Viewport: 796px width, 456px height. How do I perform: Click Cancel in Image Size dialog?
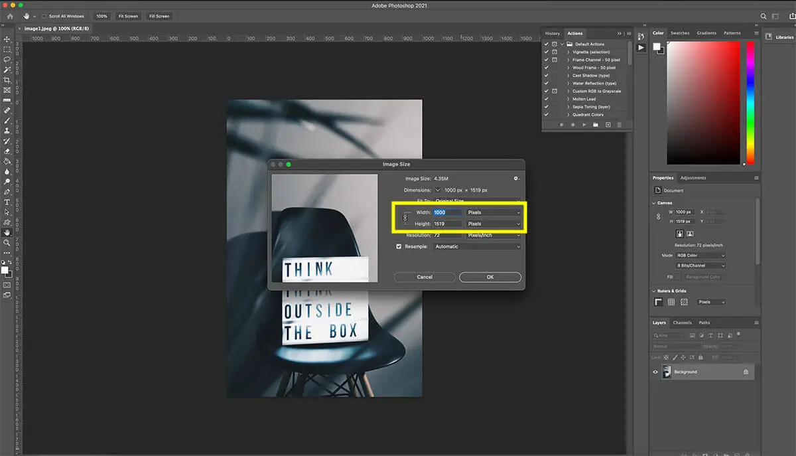(425, 277)
